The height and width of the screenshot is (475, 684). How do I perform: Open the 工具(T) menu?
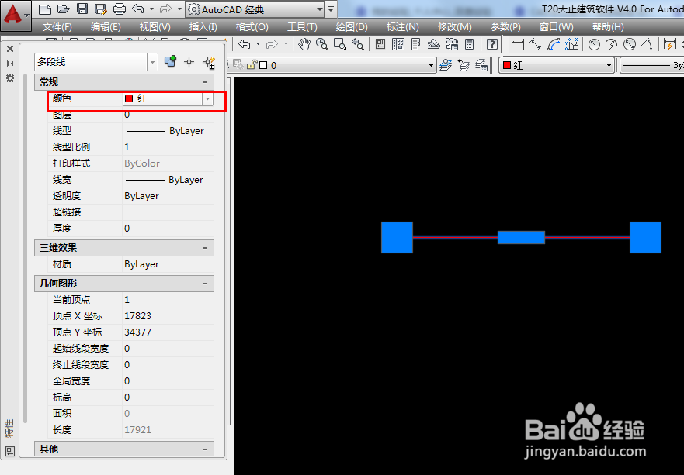point(302,27)
